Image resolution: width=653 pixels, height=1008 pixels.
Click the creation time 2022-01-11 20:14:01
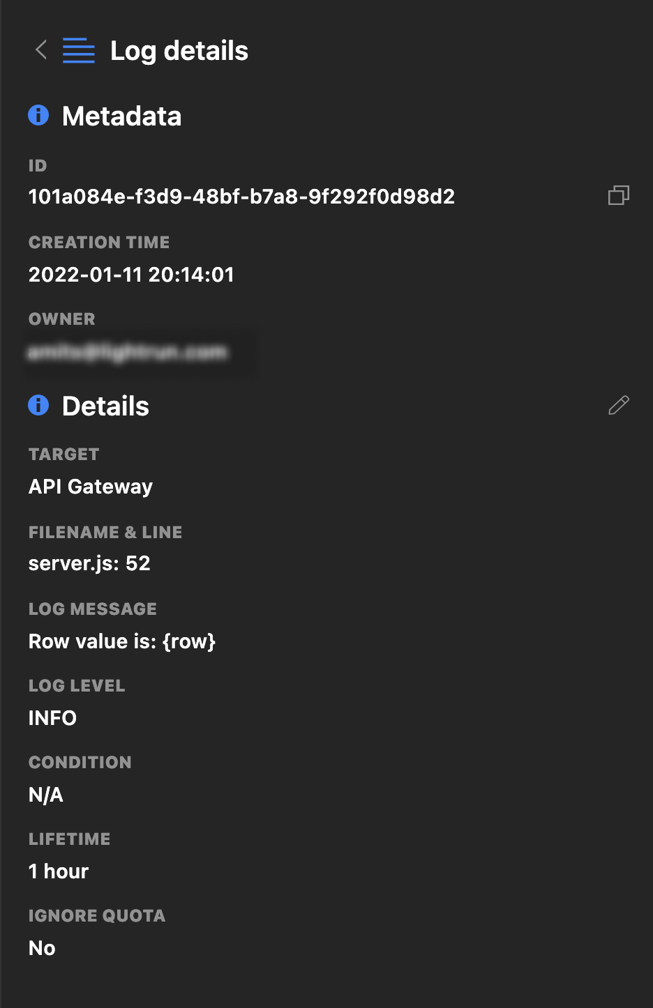(x=131, y=275)
